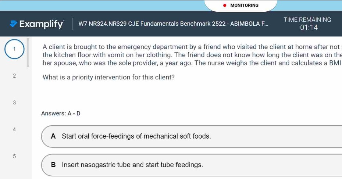
Task: Click the TIME REMAINING label
Action: pos(307,19)
